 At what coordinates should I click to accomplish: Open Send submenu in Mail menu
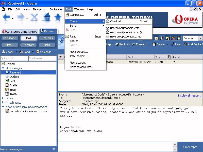86,26
